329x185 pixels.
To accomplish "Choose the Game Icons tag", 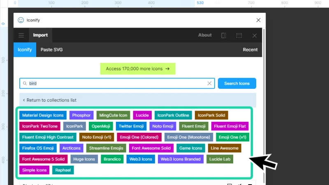I will tap(190, 148).
